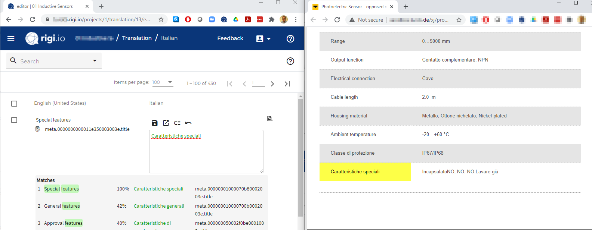Click the Range row label

point(337,41)
